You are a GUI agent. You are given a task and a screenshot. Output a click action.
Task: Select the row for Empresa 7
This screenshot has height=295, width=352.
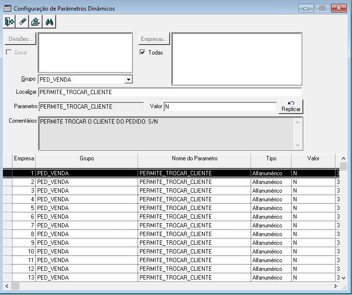(x=171, y=225)
